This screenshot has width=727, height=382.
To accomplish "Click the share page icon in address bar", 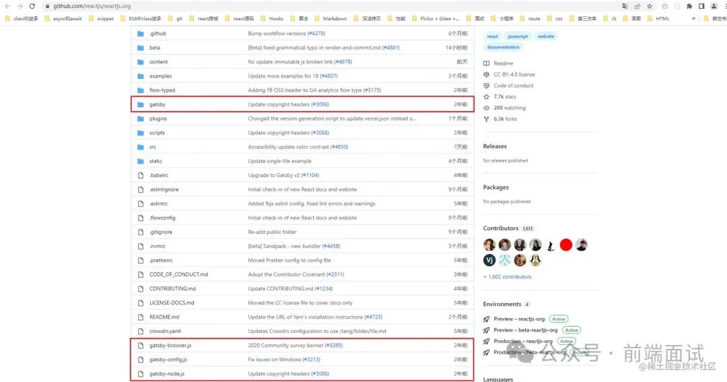I will [637, 6].
